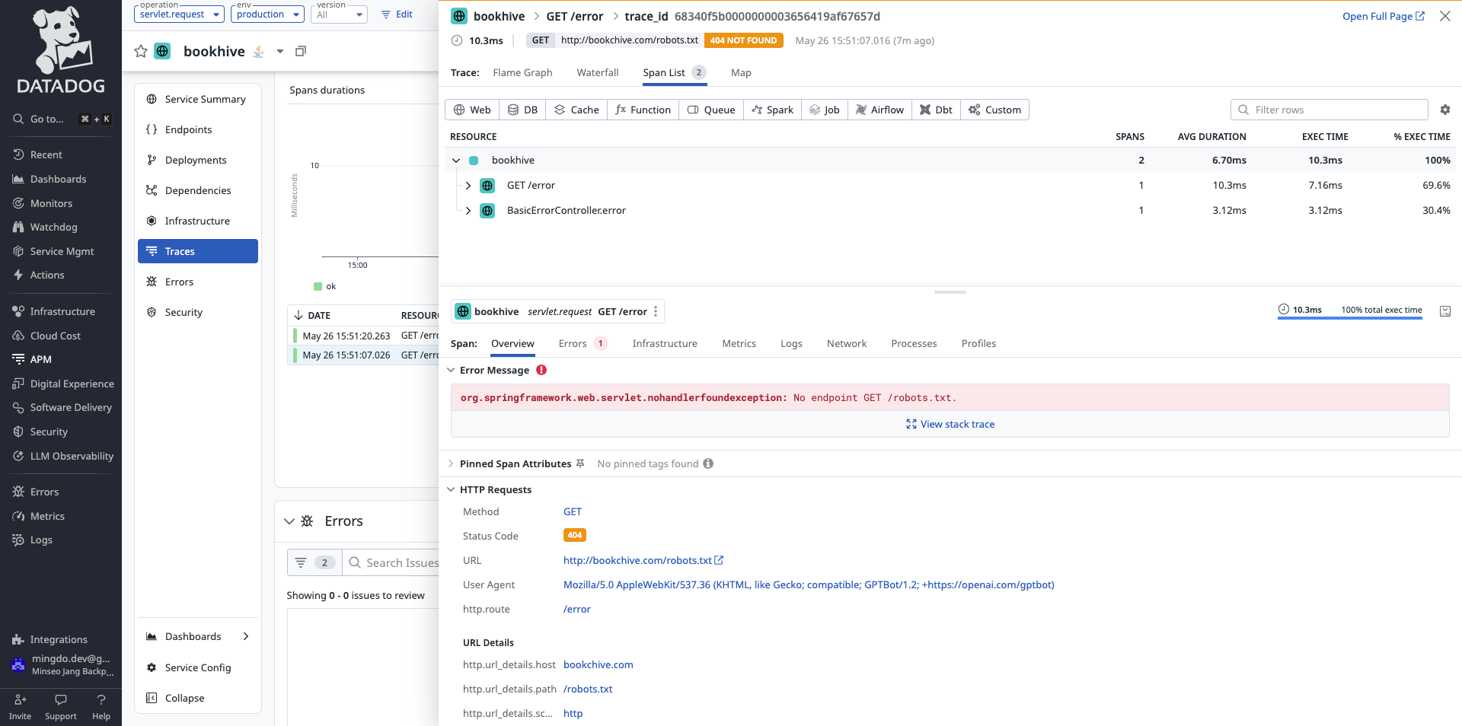Collapse the Error Message section

pos(451,370)
